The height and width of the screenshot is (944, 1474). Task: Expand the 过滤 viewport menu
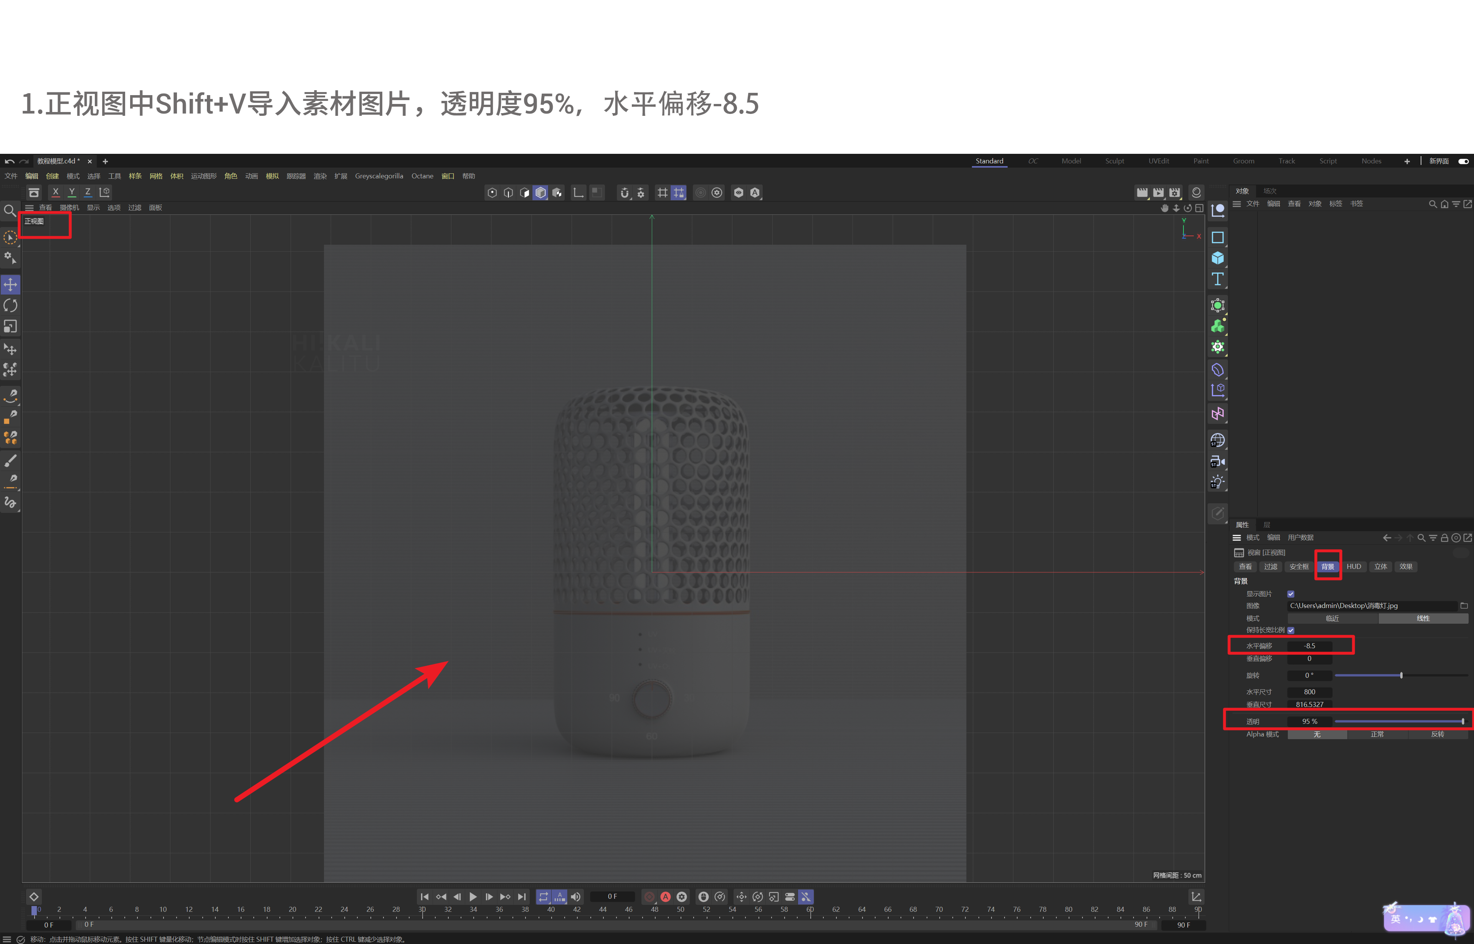[x=134, y=208]
